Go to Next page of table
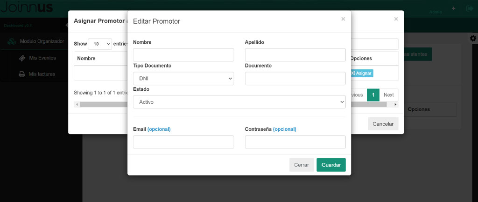478x202 pixels. tap(388, 95)
